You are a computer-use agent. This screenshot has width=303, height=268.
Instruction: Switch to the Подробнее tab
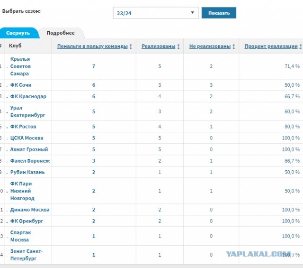click(61, 33)
